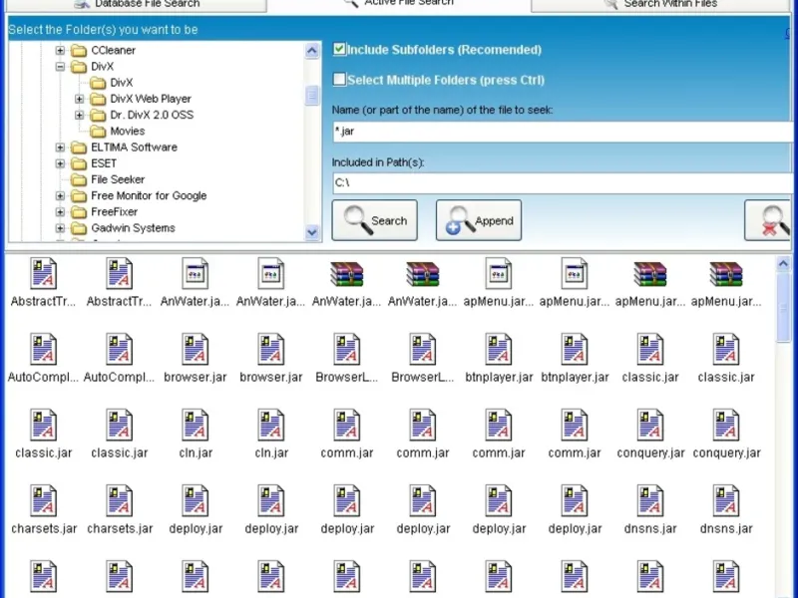Select the nested DivX subfolder label
Viewport: 798px width, 598px height.
click(x=121, y=83)
